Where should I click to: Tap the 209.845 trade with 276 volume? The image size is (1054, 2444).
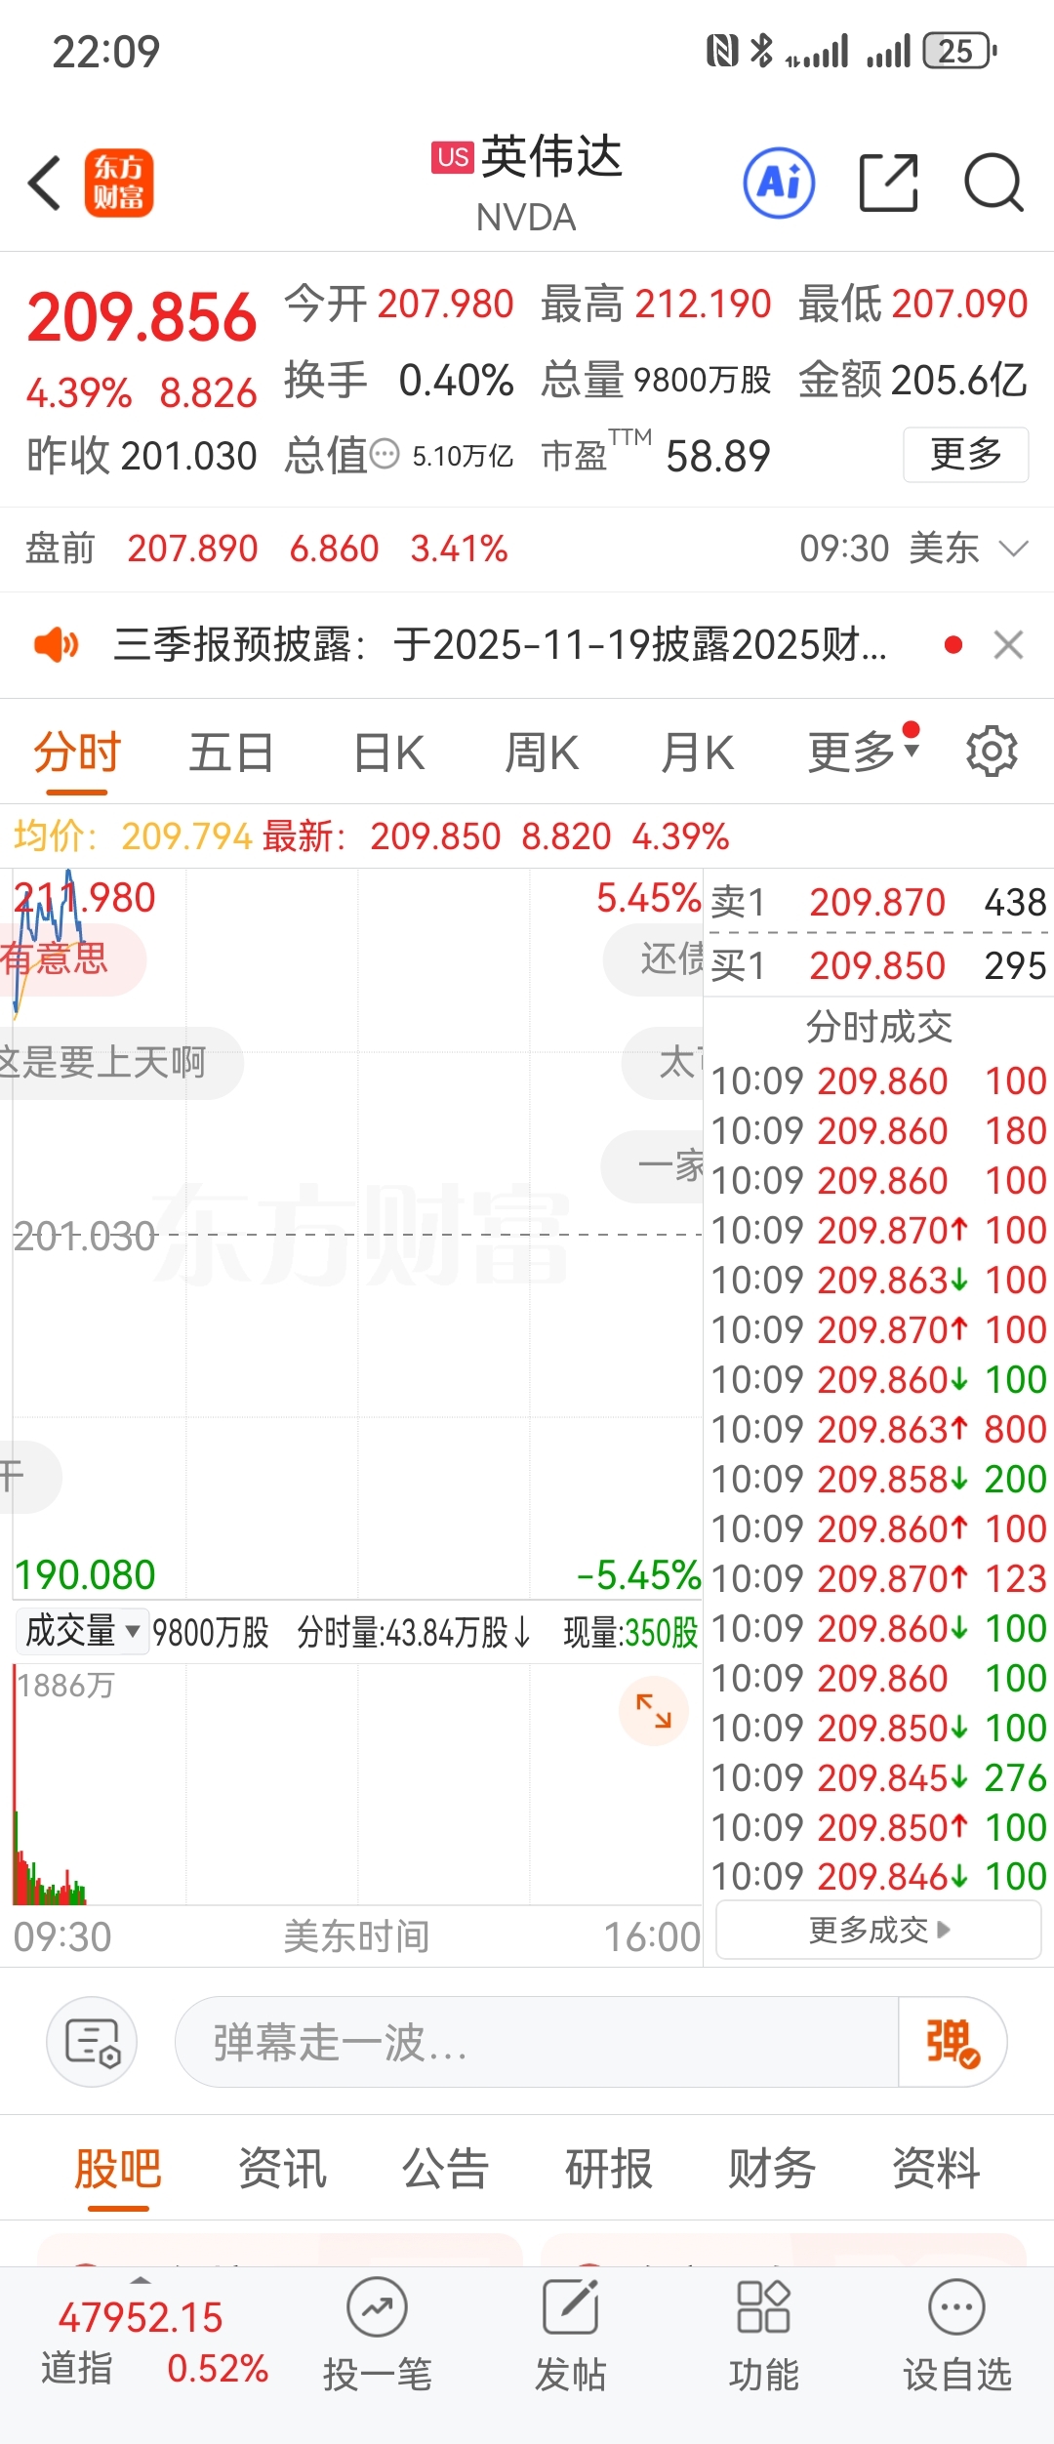(878, 1777)
